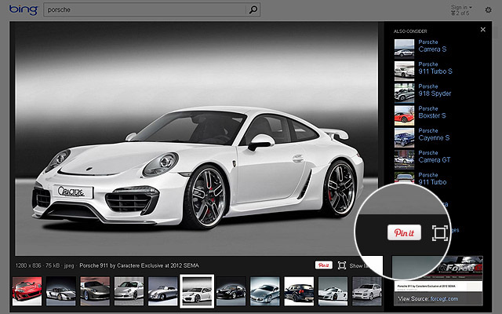Click the red Boxster S suggestion thumbnail

click(x=404, y=115)
